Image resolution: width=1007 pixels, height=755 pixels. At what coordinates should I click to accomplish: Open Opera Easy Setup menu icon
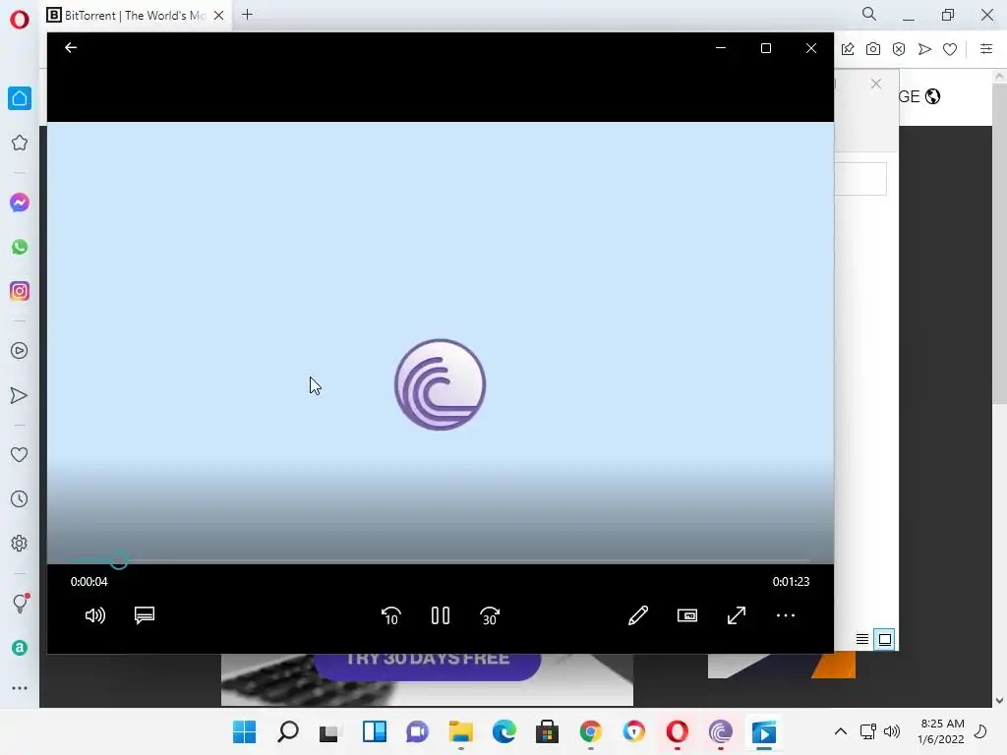coord(986,49)
